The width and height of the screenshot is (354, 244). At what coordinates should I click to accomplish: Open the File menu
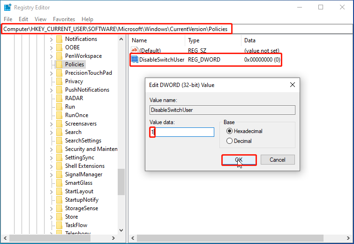8,19
